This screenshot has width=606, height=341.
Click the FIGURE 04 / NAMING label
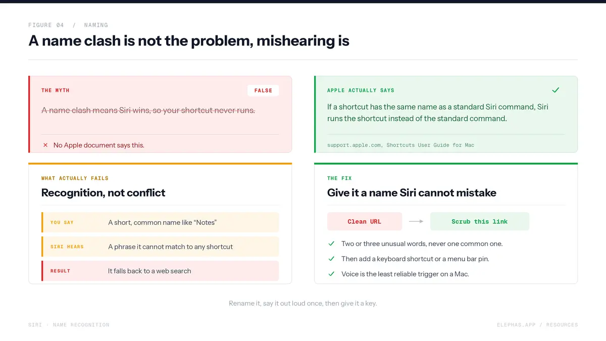coord(68,25)
